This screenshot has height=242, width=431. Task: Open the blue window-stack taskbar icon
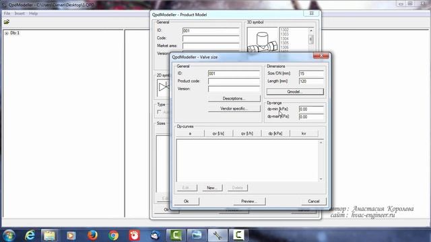click(x=197, y=235)
